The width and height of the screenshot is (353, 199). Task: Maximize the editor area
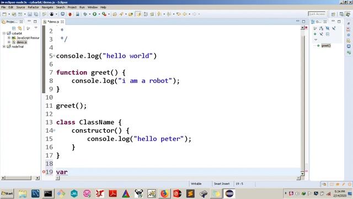coord(303,22)
